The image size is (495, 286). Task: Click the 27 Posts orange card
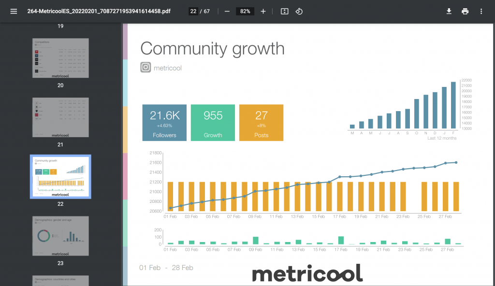tap(261, 123)
